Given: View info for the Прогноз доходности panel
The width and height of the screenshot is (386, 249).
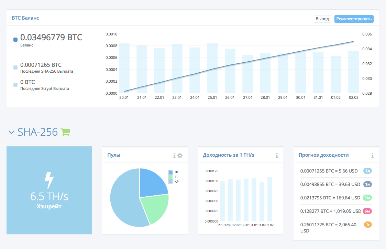Looking at the screenshot, I should pos(372,155).
